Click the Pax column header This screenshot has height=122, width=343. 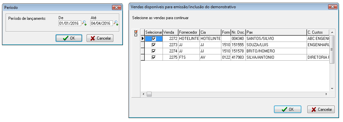pos(276,32)
